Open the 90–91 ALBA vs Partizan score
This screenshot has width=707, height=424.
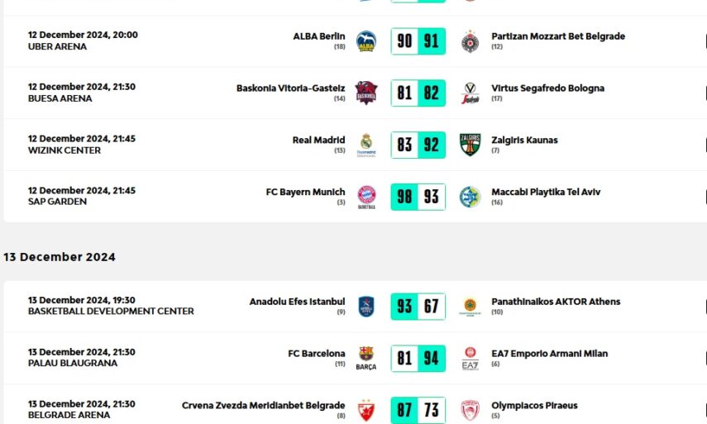(x=418, y=41)
